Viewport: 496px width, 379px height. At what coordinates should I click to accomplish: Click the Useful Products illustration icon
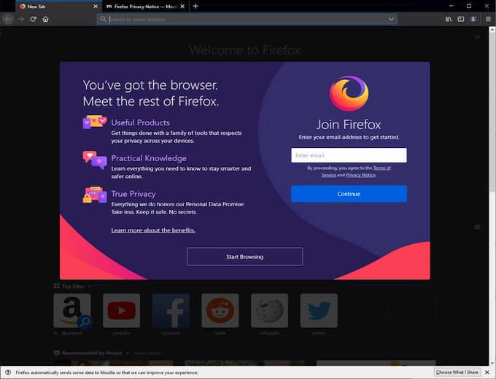(95, 122)
